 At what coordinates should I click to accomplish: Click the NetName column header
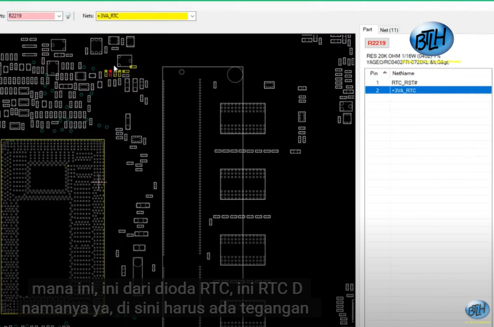coord(402,73)
